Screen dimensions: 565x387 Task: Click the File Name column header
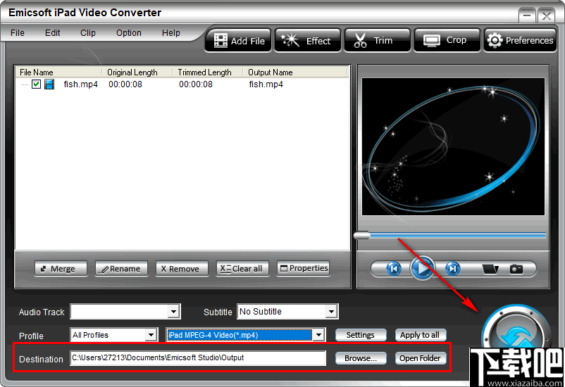[58, 72]
